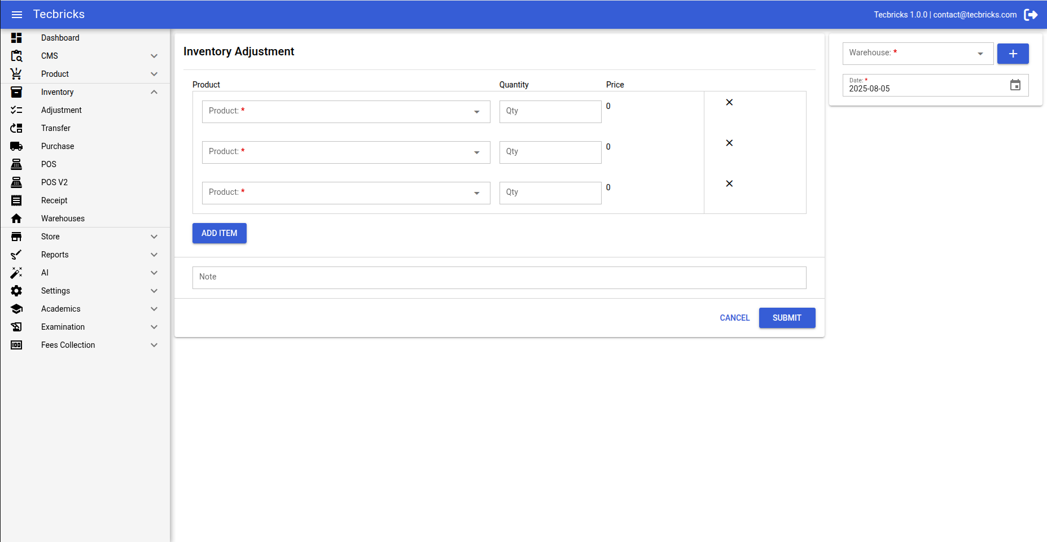Viewport: 1047px width, 542px height.
Task: Click contact@tecbricks.com version text in header
Action: (945, 15)
